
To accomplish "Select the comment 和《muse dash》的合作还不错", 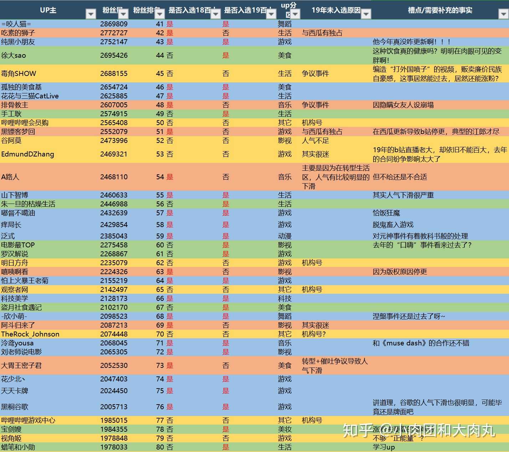I will click(x=421, y=343).
